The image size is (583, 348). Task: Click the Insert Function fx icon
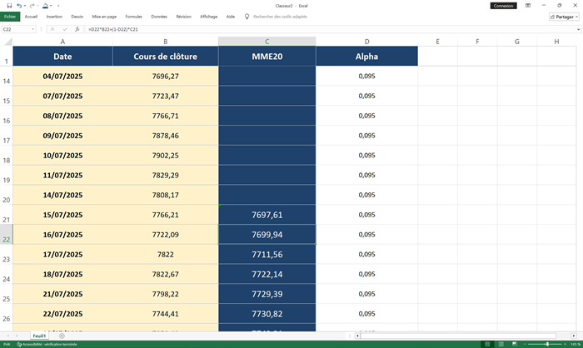(x=77, y=29)
